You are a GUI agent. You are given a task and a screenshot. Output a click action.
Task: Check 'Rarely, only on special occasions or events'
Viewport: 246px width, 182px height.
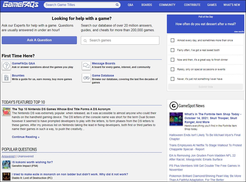[172, 69]
